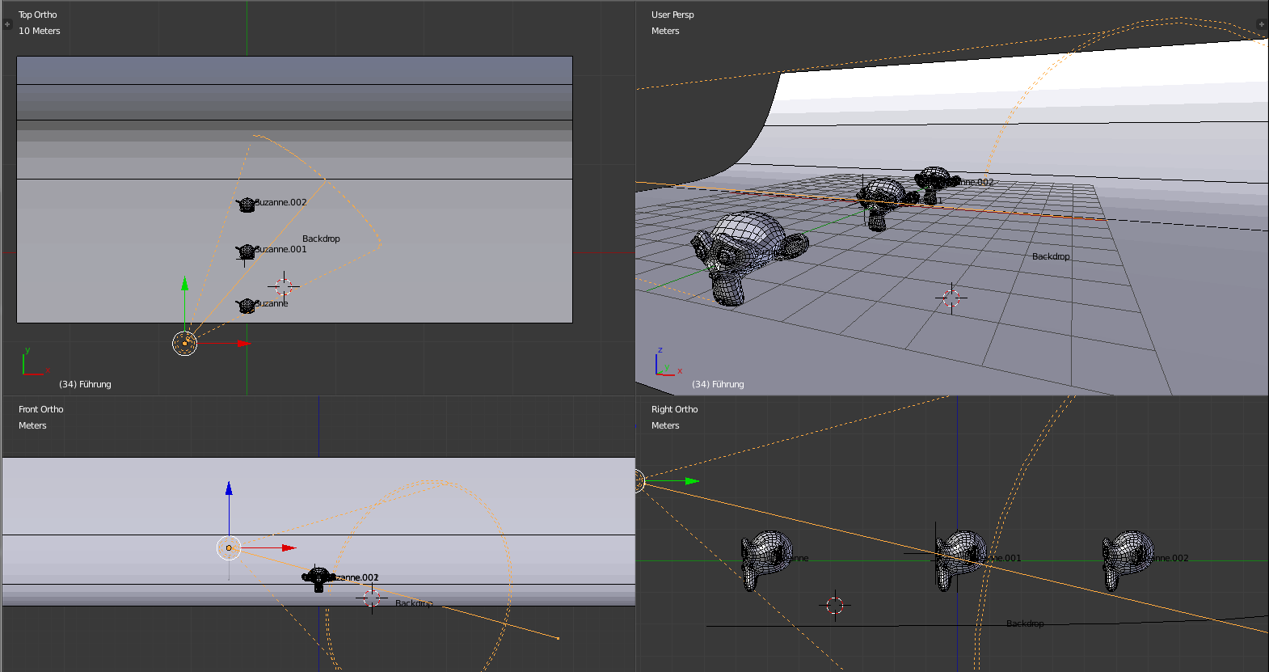Click the 3D cursor in User Persp view

point(951,298)
